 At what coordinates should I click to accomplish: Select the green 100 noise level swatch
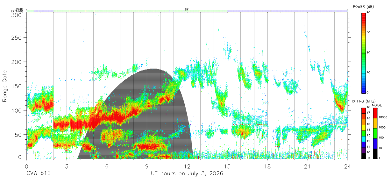click(375, 133)
